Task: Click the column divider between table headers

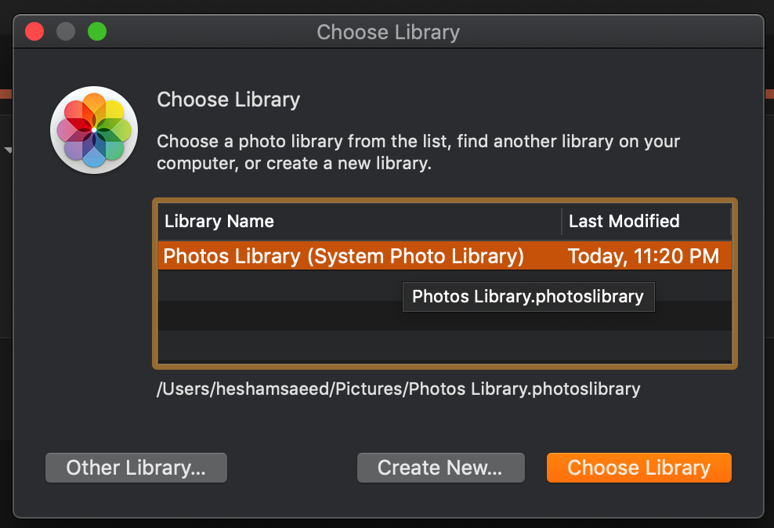Action: pyautogui.click(x=562, y=222)
